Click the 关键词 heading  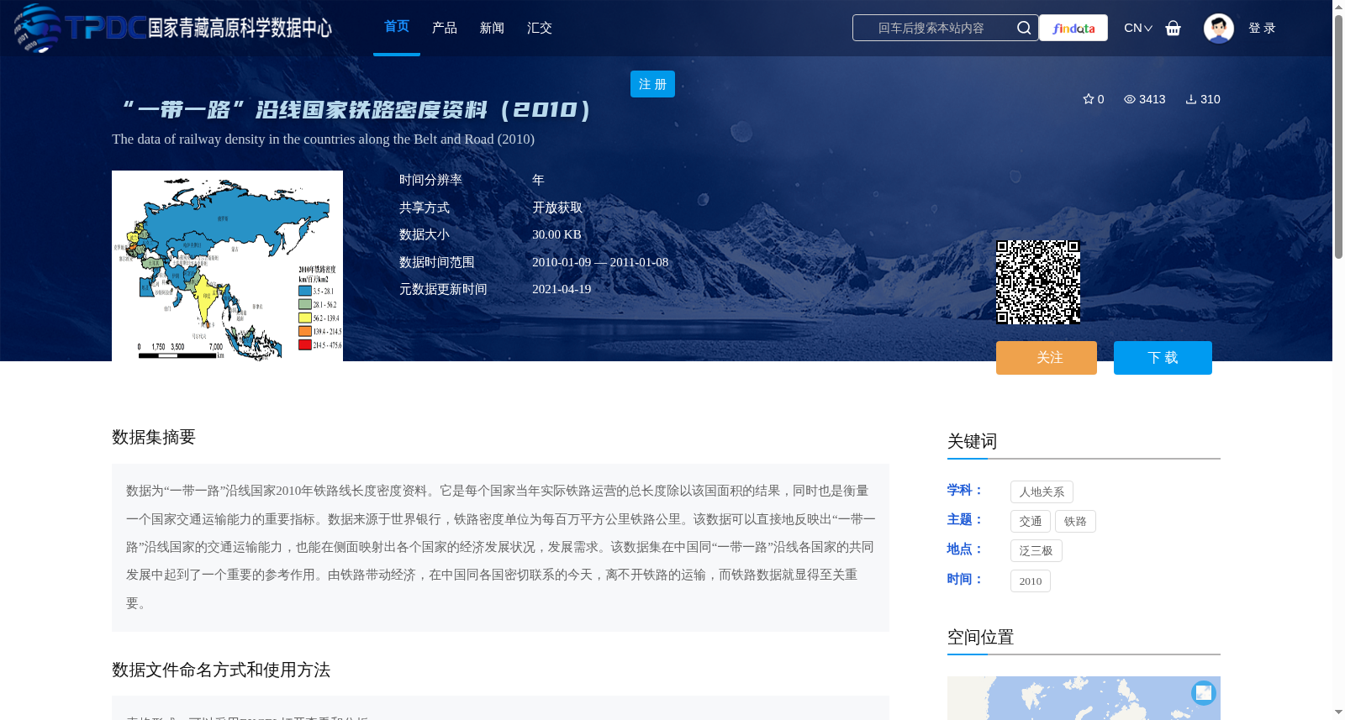972,441
